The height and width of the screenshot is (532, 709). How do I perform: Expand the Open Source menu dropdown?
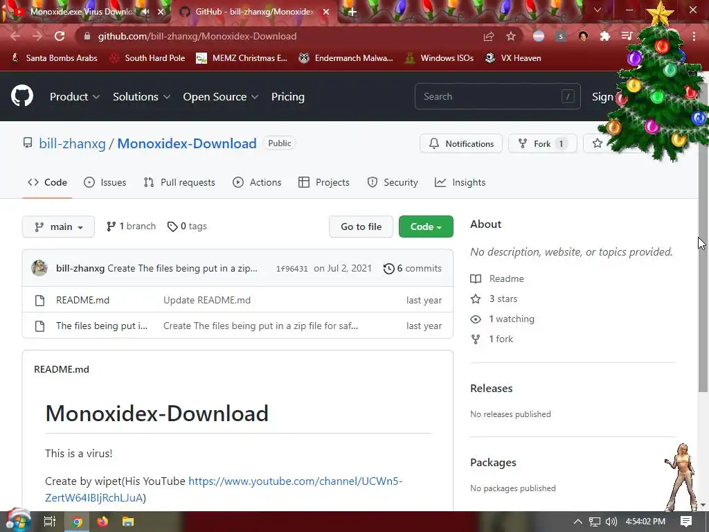(x=221, y=97)
